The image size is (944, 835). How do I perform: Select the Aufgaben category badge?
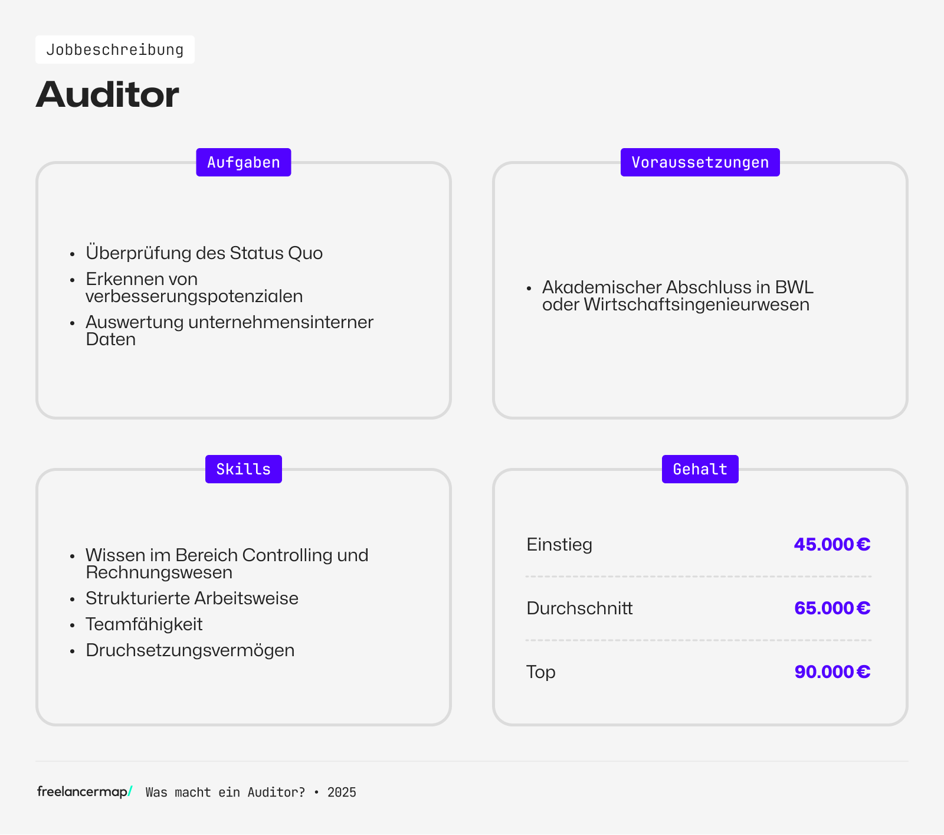pyautogui.click(x=243, y=162)
